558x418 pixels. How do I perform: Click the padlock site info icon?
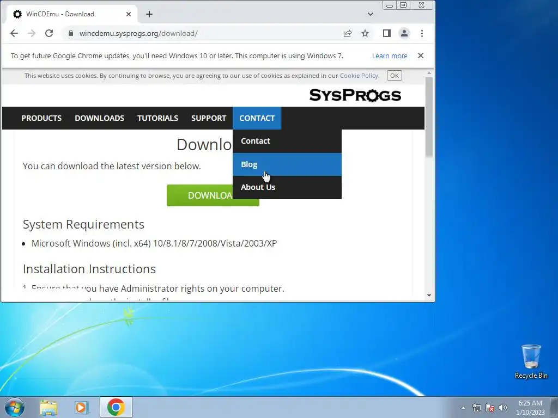[71, 33]
